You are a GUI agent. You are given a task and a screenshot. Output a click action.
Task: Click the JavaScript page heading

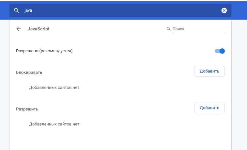[39, 29]
